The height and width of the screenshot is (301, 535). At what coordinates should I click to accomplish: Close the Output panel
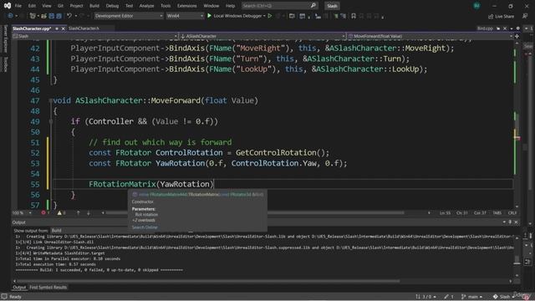[x=517, y=222]
